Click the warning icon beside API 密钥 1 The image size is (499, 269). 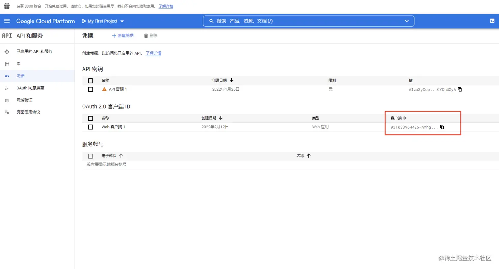[104, 89]
